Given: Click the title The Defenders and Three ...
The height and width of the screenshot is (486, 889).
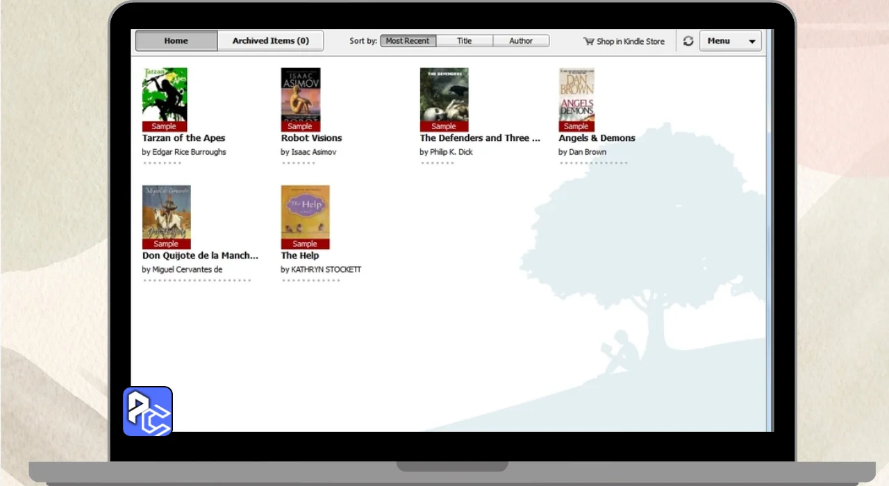Looking at the screenshot, I should point(480,138).
